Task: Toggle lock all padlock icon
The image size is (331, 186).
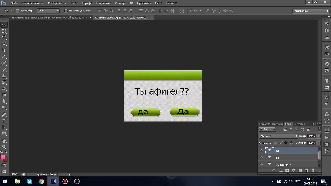Action: pos(291,143)
